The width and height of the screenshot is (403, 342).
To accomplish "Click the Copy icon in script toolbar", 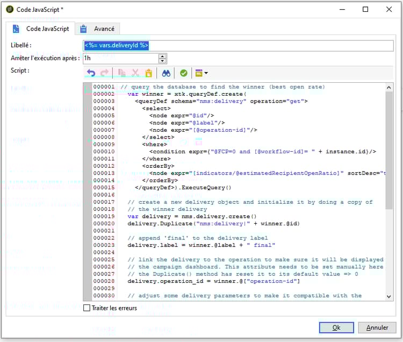I will point(121,73).
